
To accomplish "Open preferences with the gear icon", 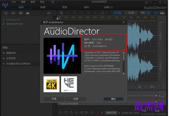I will (x=146, y=3).
